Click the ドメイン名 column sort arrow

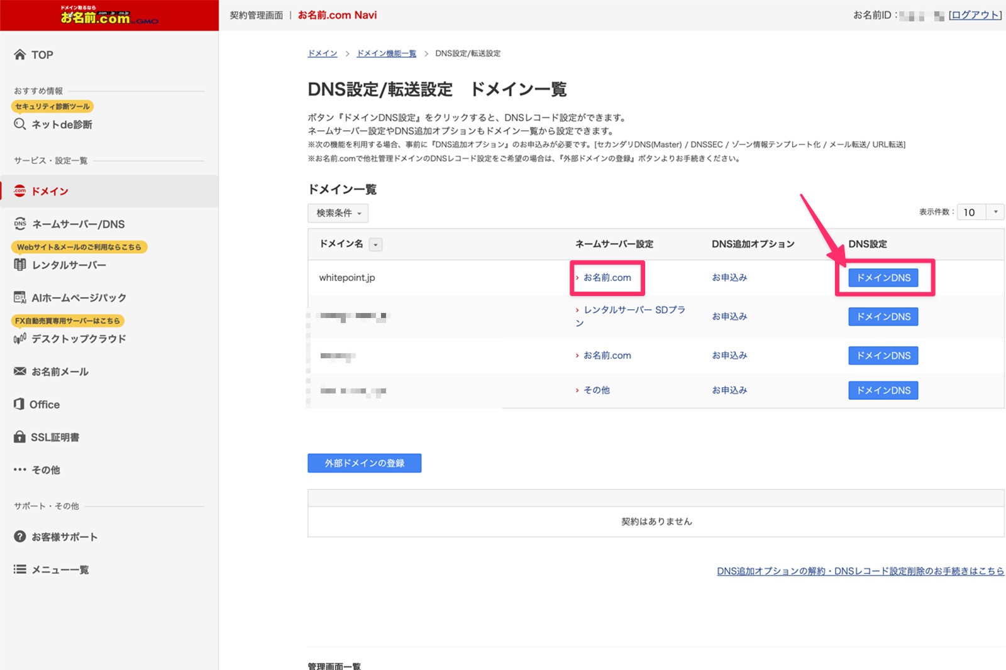click(x=375, y=244)
